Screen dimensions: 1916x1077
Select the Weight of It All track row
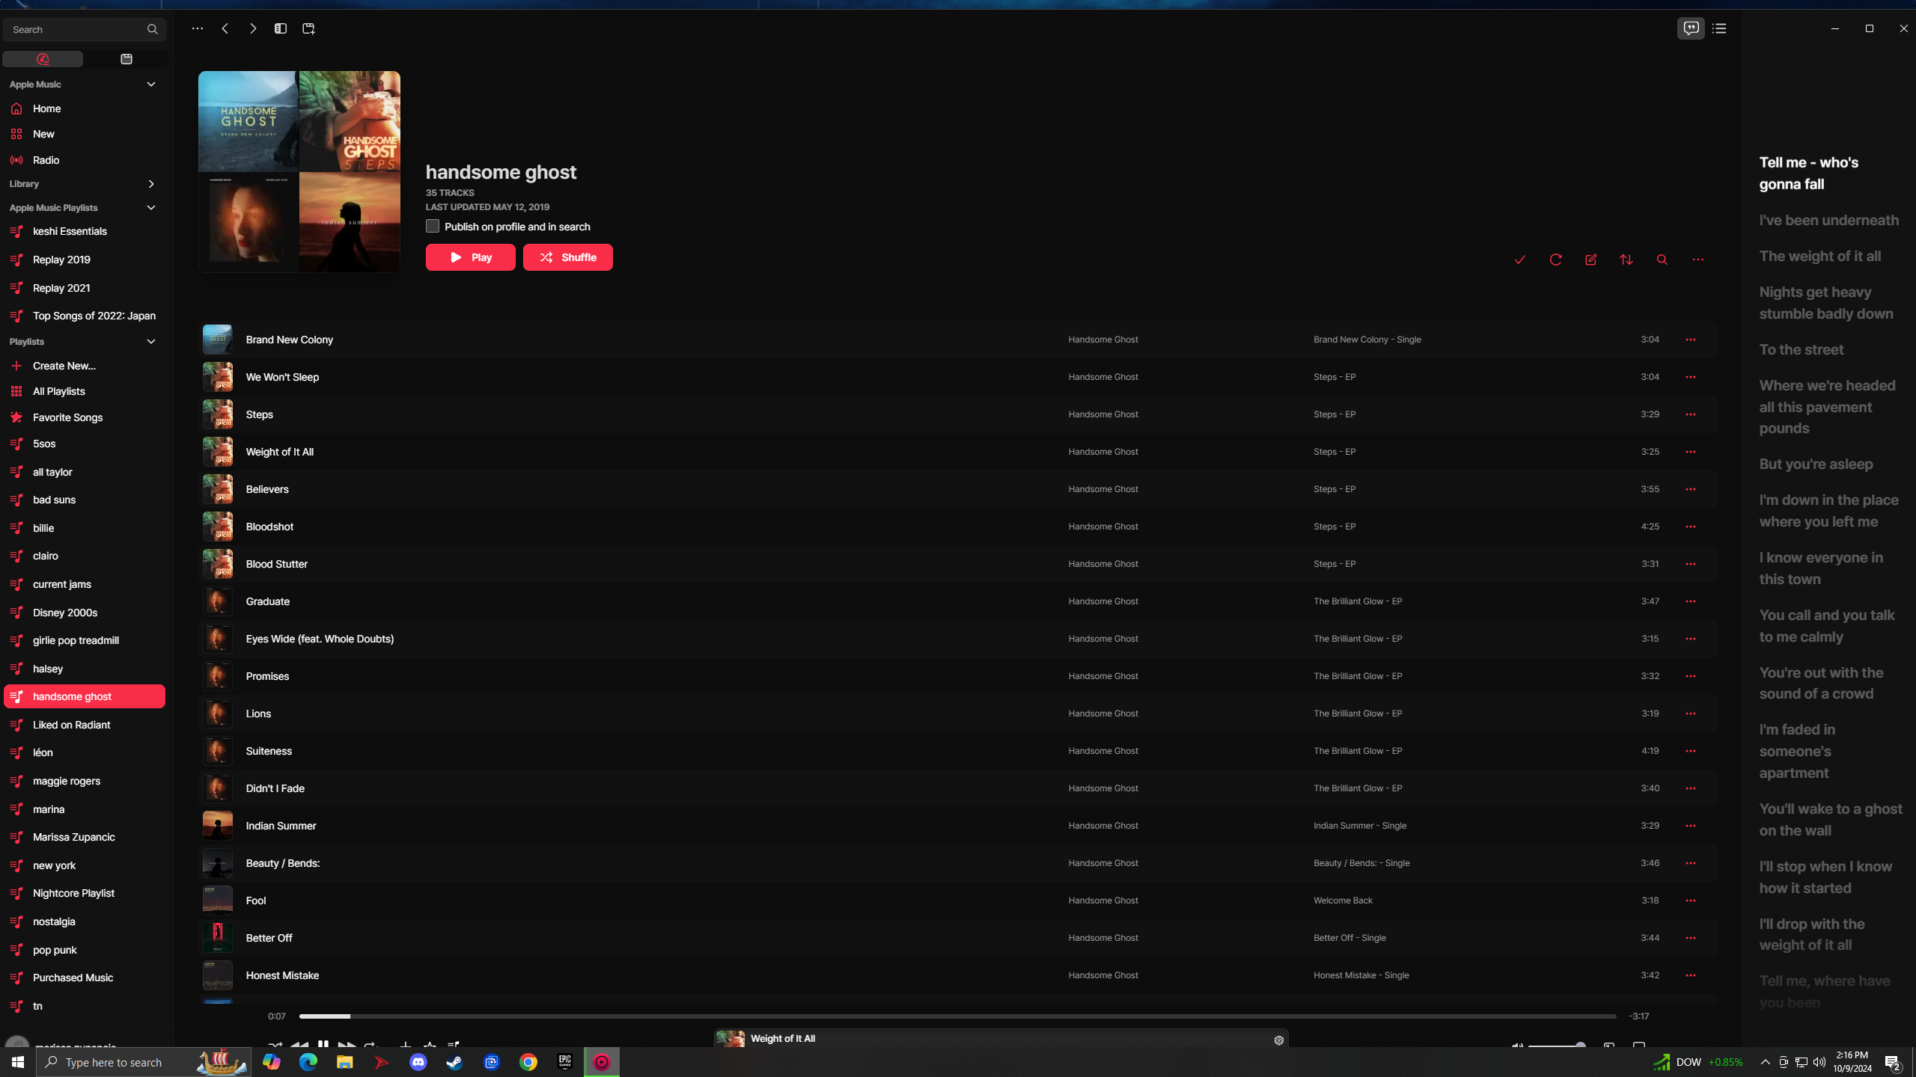point(957,451)
